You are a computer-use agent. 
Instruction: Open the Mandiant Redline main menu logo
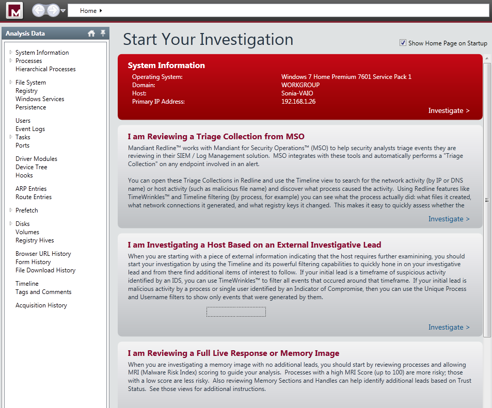tap(14, 10)
